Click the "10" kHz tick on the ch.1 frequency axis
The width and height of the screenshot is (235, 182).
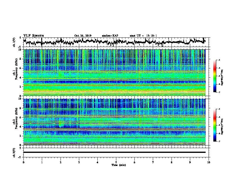coord(20,50)
